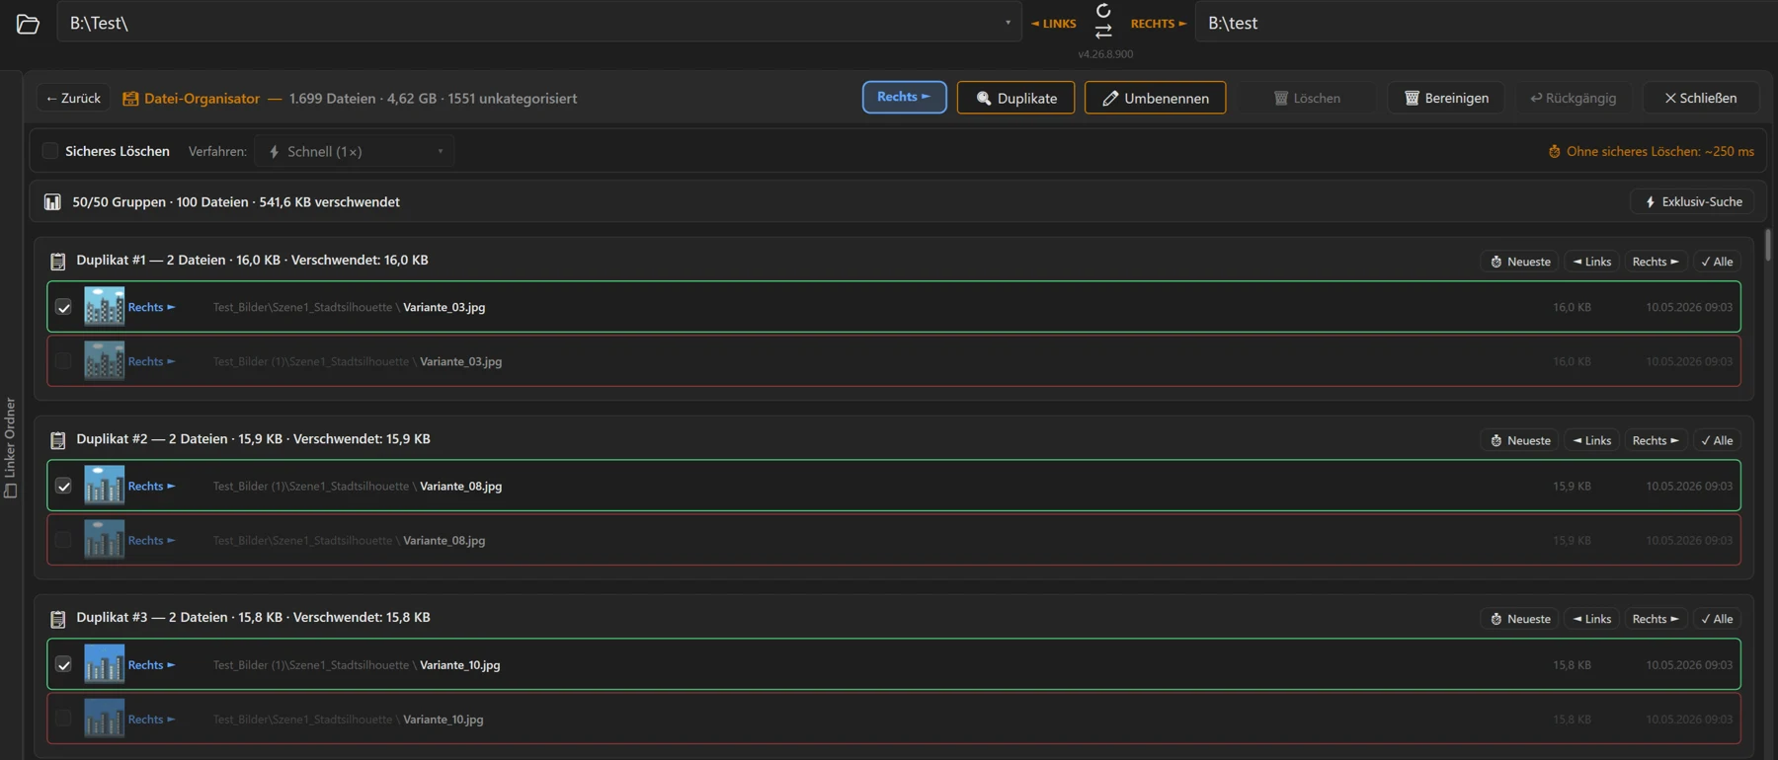Image resolution: width=1778 pixels, height=760 pixels.
Task: Click the Bereinigen button
Action: point(1446,98)
